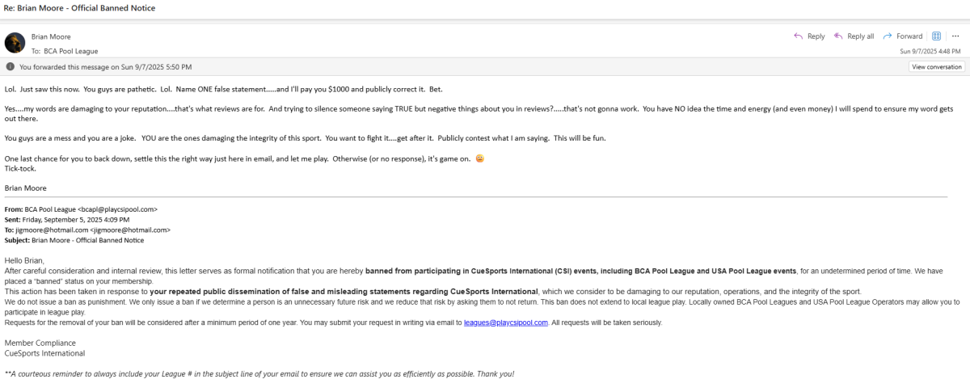Click the tongue-out emoji in the message
Image resolution: width=970 pixels, height=392 pixels.
coord(480,159)
